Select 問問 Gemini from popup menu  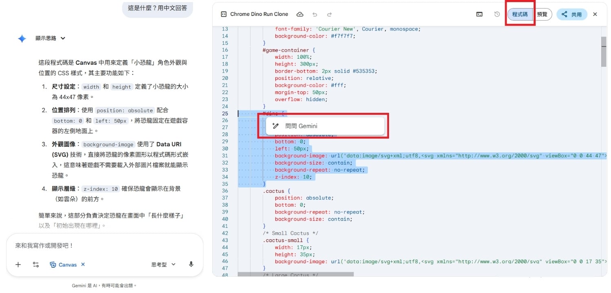pos(301,126)
